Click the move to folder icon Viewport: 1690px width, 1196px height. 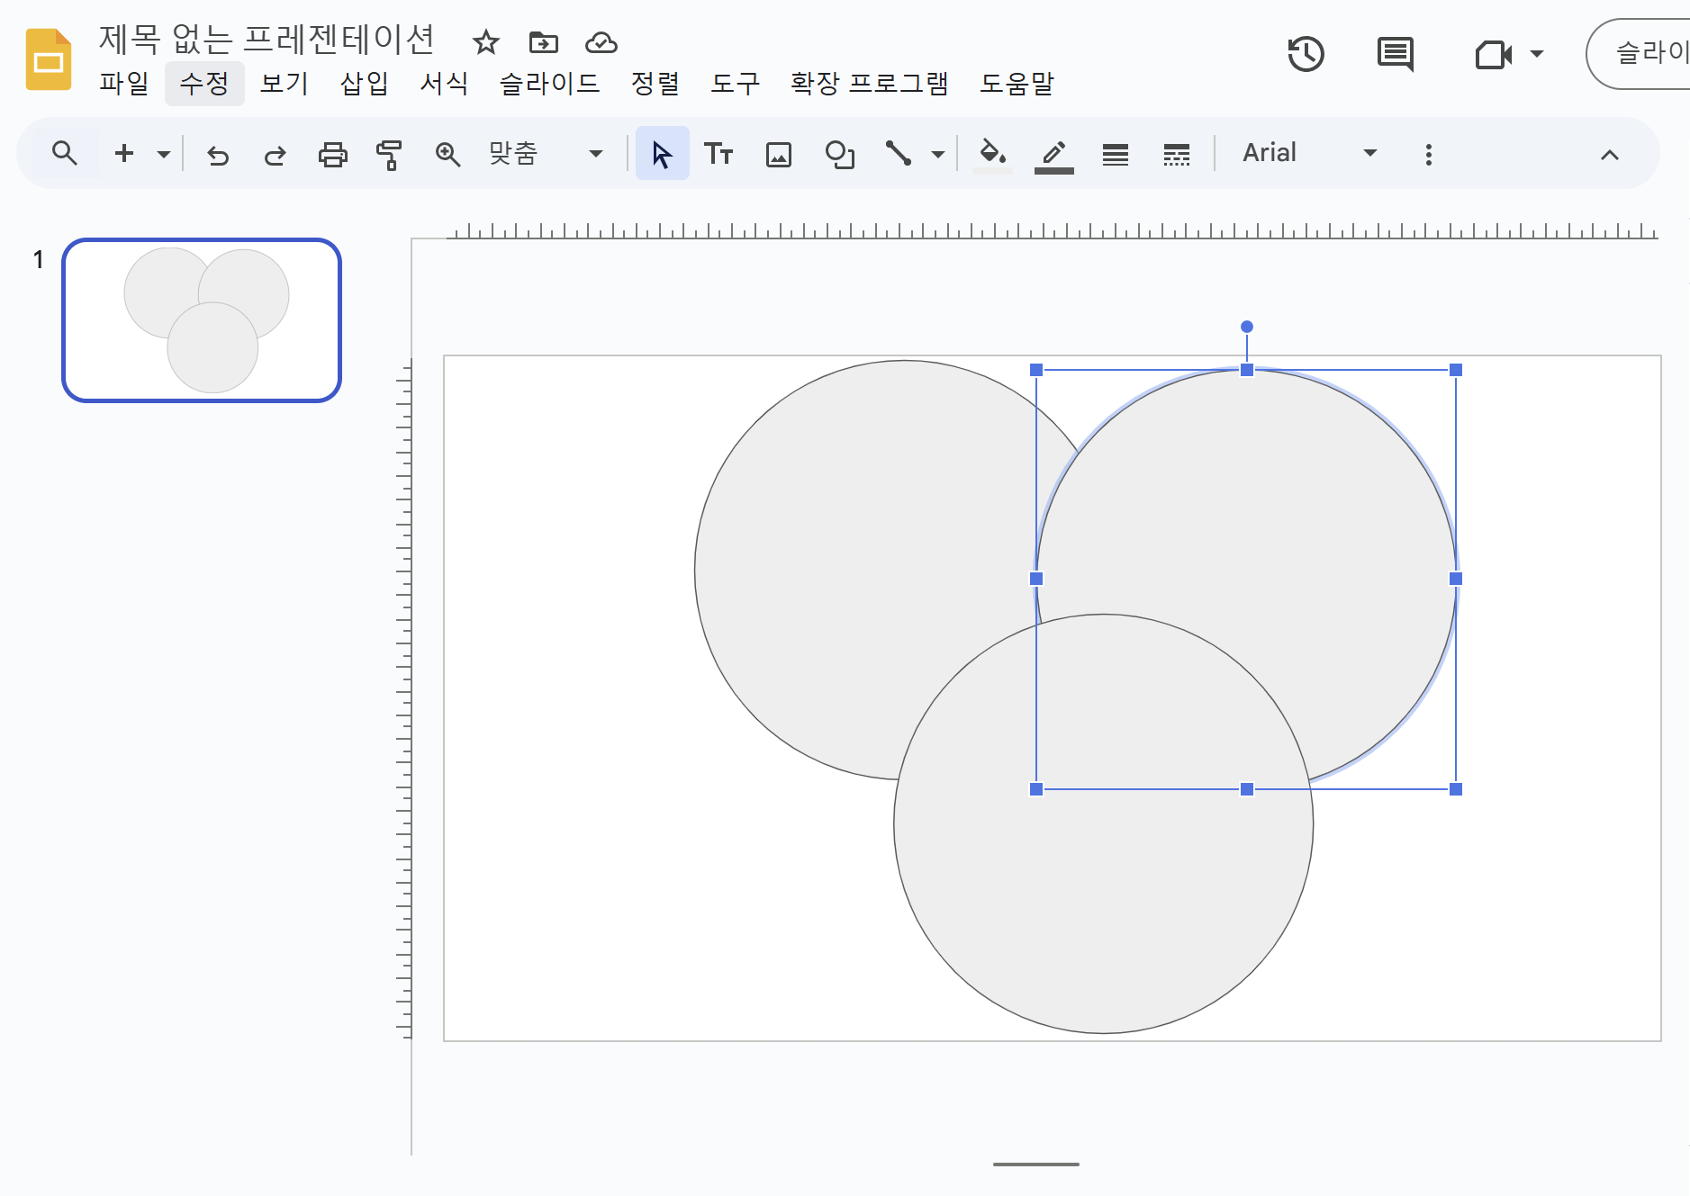pos(544,42)
